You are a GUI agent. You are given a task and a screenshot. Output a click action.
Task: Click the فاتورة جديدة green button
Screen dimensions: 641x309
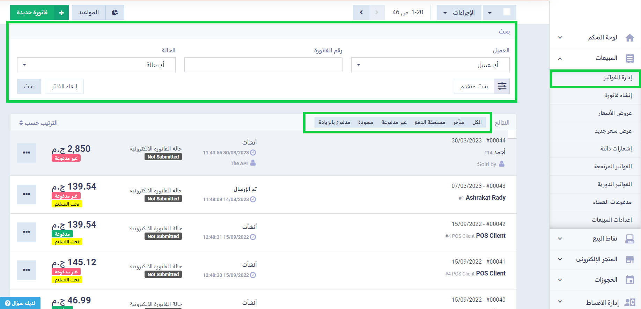pyautogui.click(x=39, y=13)
